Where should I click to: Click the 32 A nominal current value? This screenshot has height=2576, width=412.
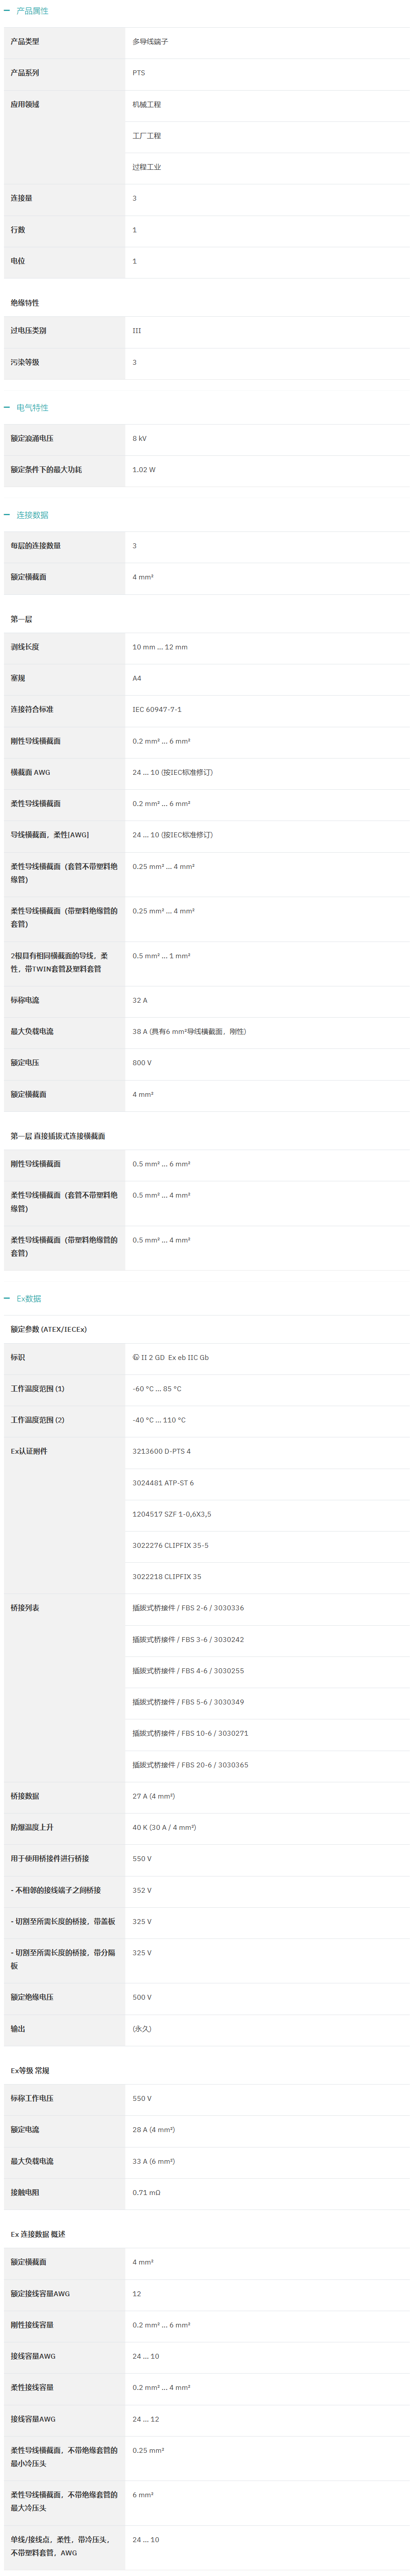tap(140, 1000)
